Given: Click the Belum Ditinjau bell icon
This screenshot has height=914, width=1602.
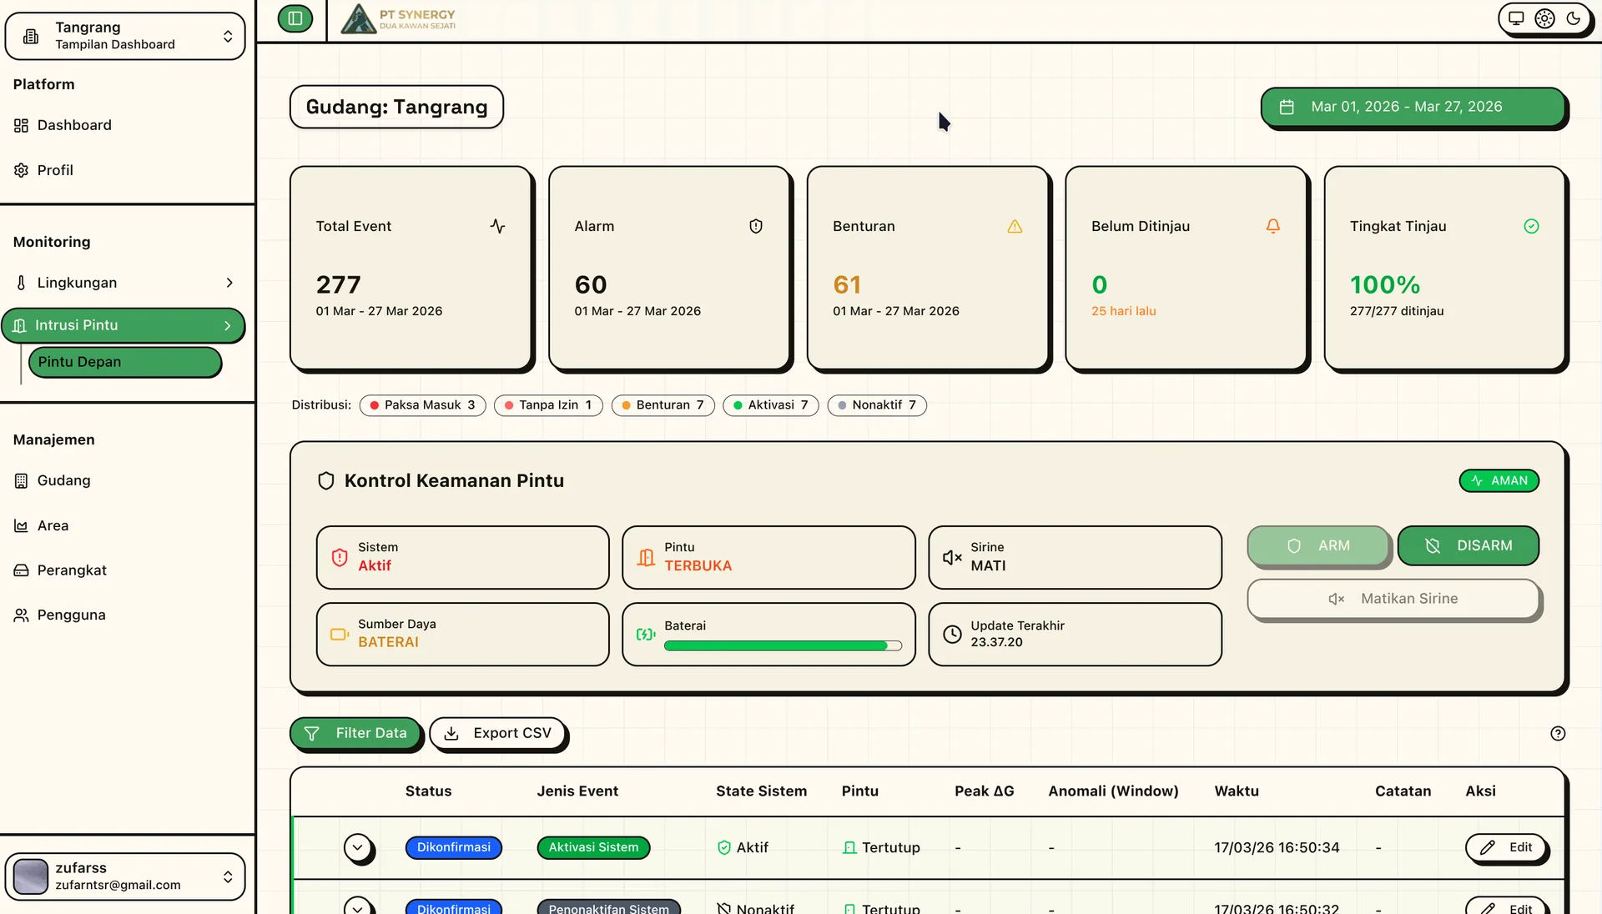Looking at the screenshot, I should coord(1273,226).
